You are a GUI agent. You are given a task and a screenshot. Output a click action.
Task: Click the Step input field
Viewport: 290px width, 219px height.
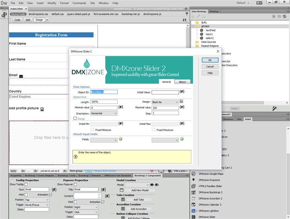click(165, 113)
